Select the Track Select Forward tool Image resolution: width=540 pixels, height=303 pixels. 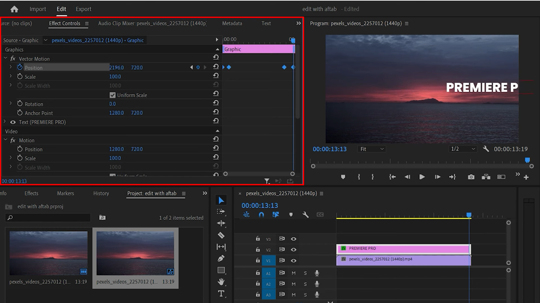(x=221, y=212)
